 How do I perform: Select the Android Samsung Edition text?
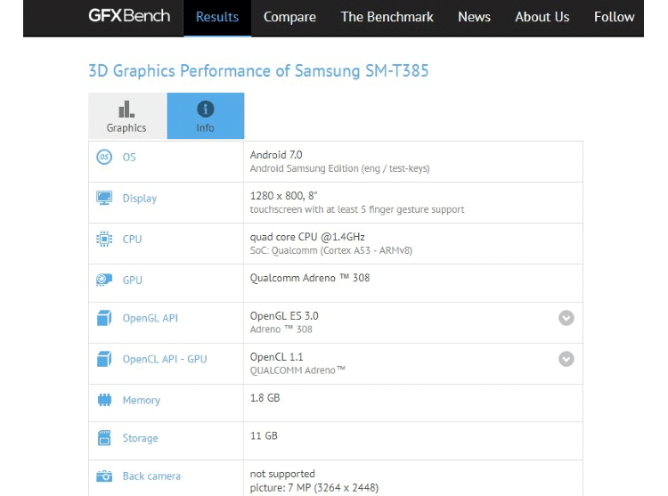(x=339, y=168)
